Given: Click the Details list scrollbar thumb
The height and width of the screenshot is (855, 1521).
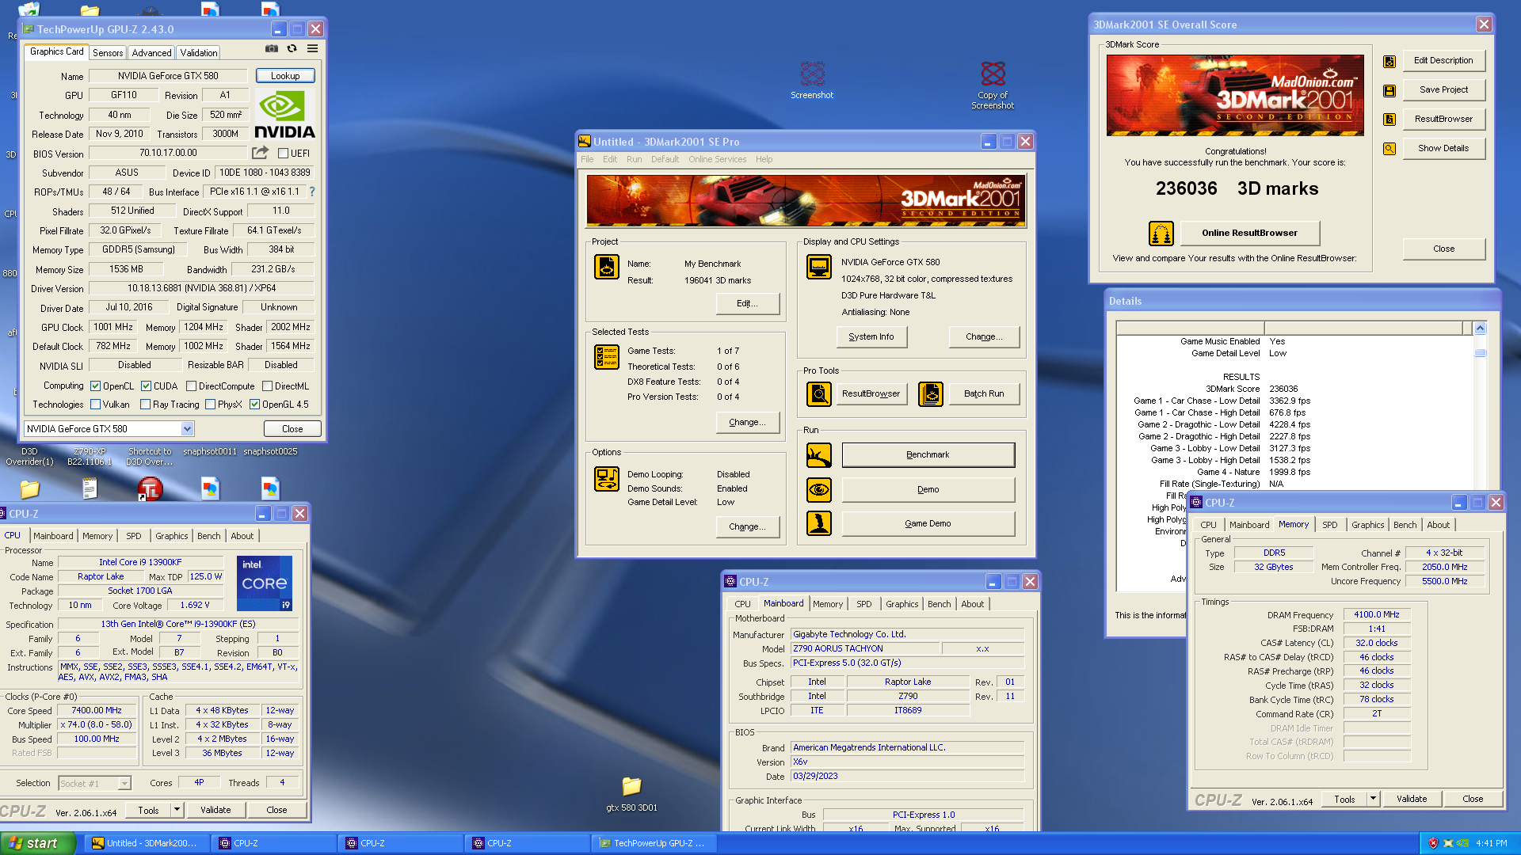Looking at the screenshot, I should click(1480, 353).
